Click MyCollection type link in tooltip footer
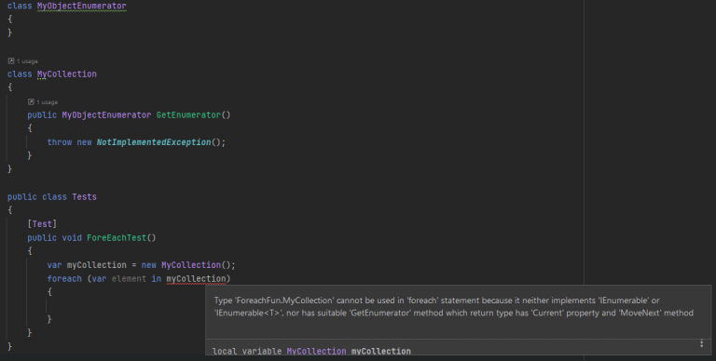The height and width of the screenshot is (361, 716). pos(316,351)
